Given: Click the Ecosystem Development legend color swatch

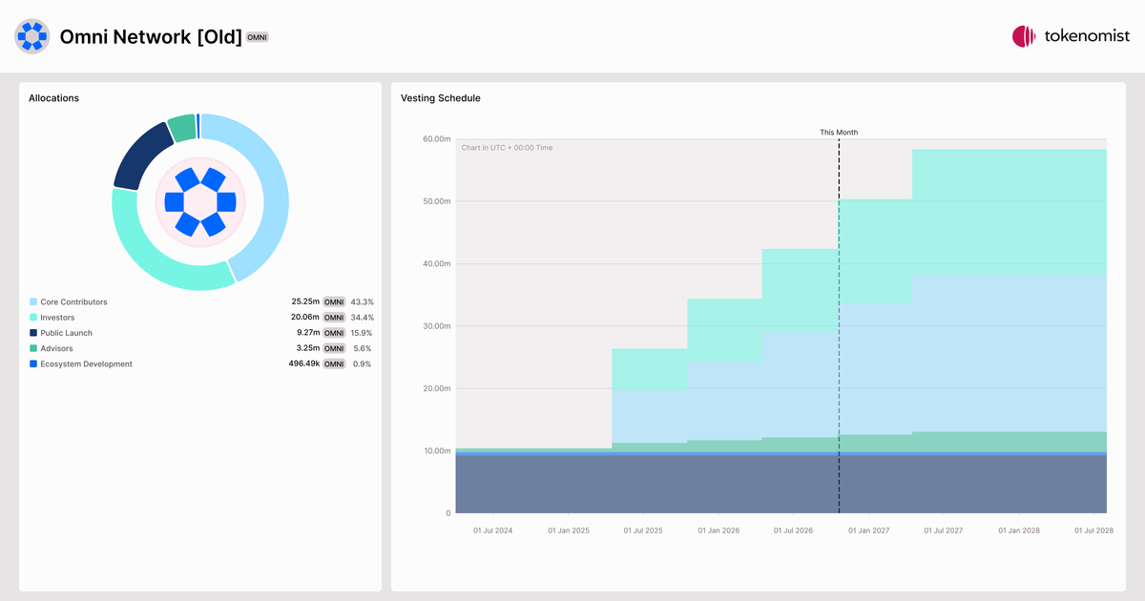Looking at the screenshot, I should [x=33, y=364].
